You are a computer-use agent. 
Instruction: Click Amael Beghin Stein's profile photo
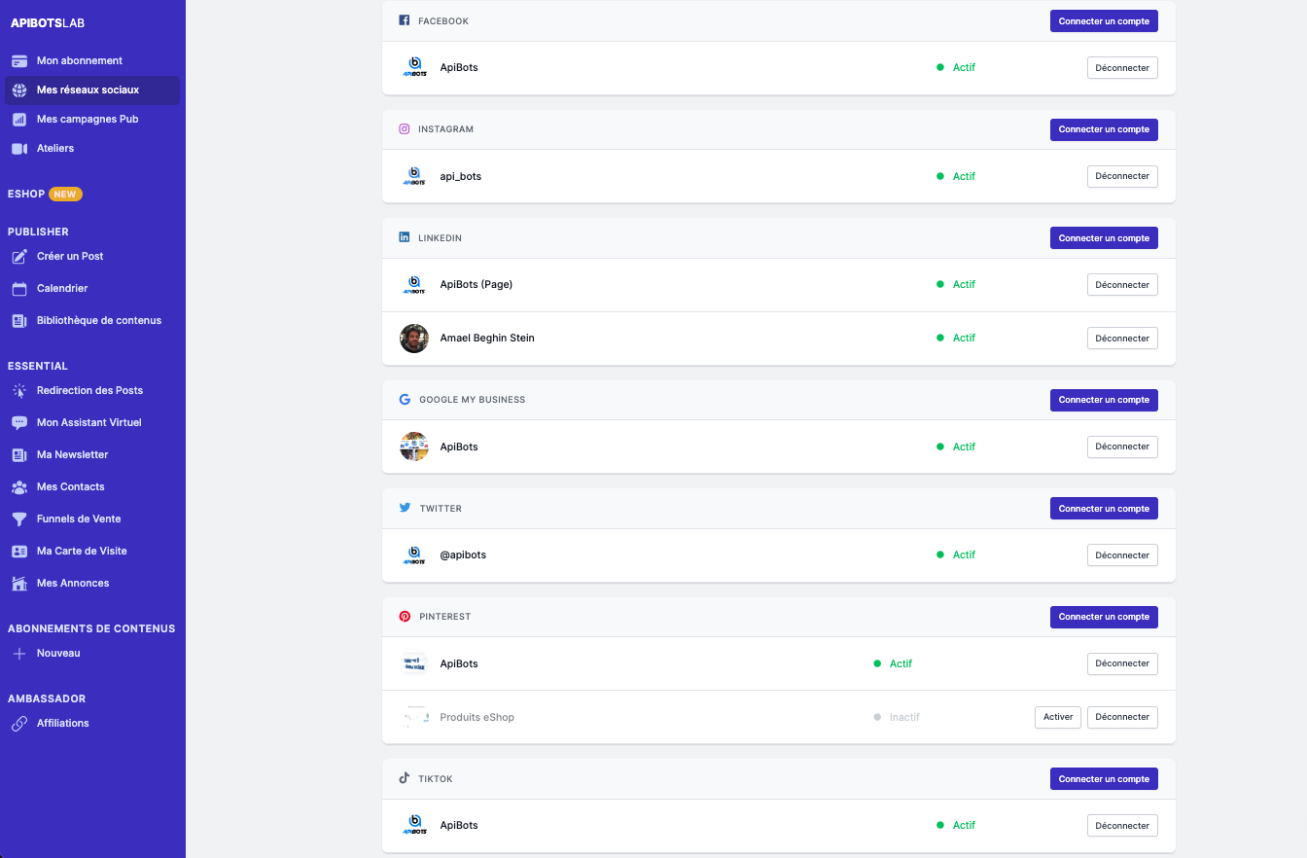point(414,339)
